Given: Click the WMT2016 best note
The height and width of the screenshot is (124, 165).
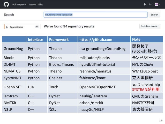Looking at the screenshot, I should tap(145, 71).
